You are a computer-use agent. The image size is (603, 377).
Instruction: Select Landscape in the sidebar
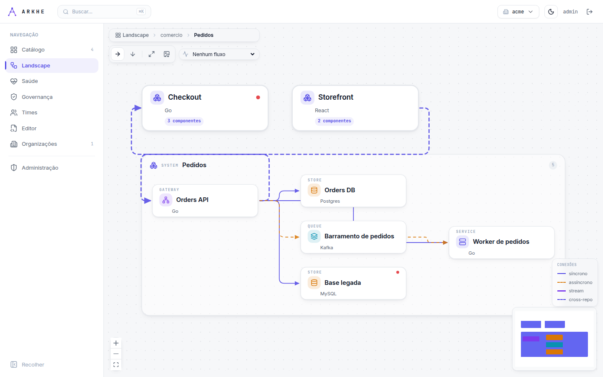[x=52, y=65]
